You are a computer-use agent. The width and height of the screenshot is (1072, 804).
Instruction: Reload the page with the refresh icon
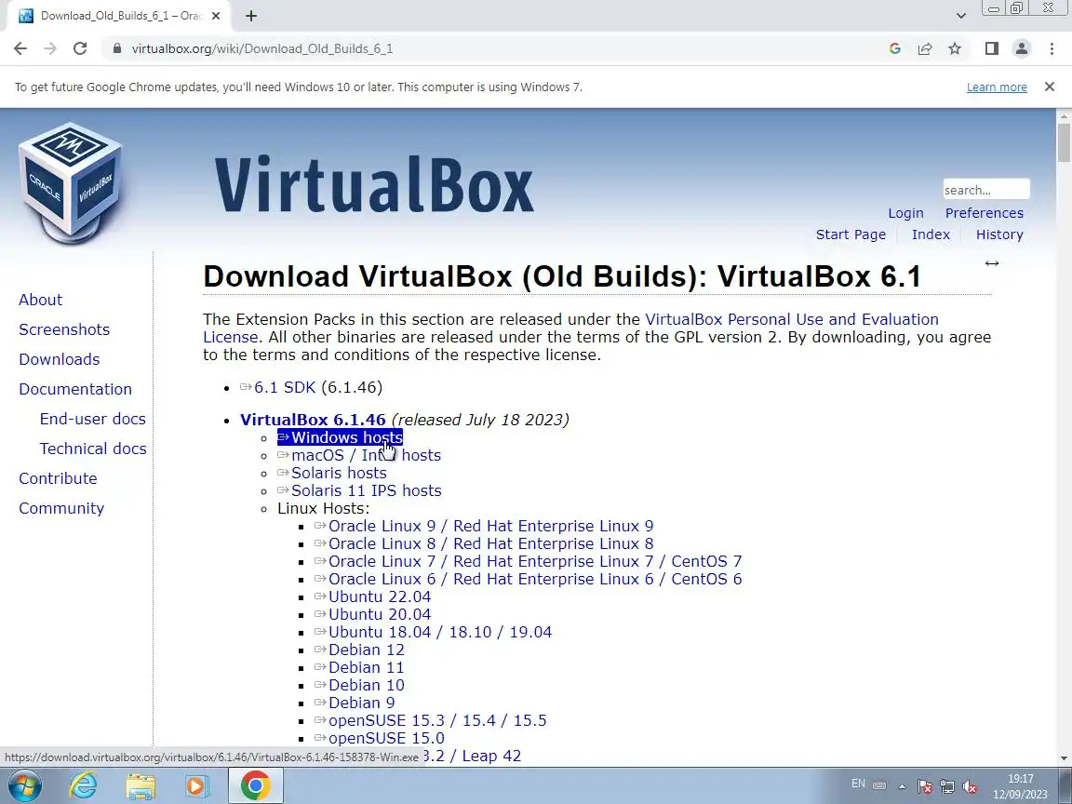[x=80, y=48]
